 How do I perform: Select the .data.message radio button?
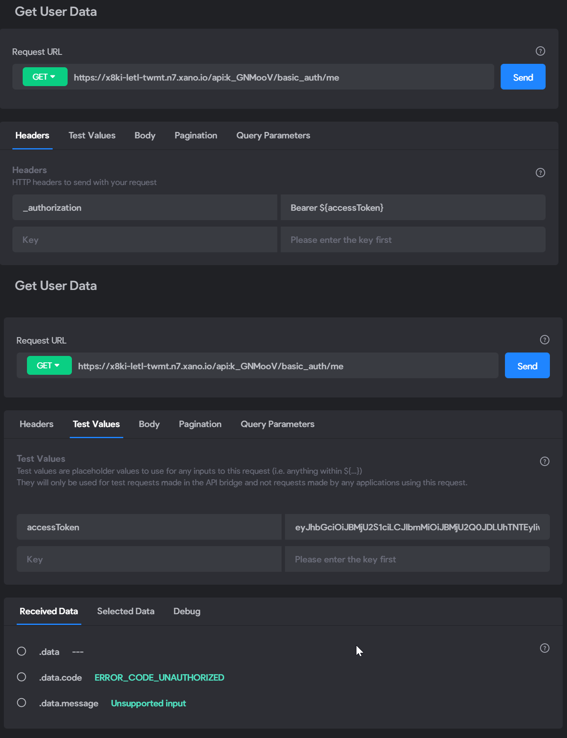click(21, 703)
